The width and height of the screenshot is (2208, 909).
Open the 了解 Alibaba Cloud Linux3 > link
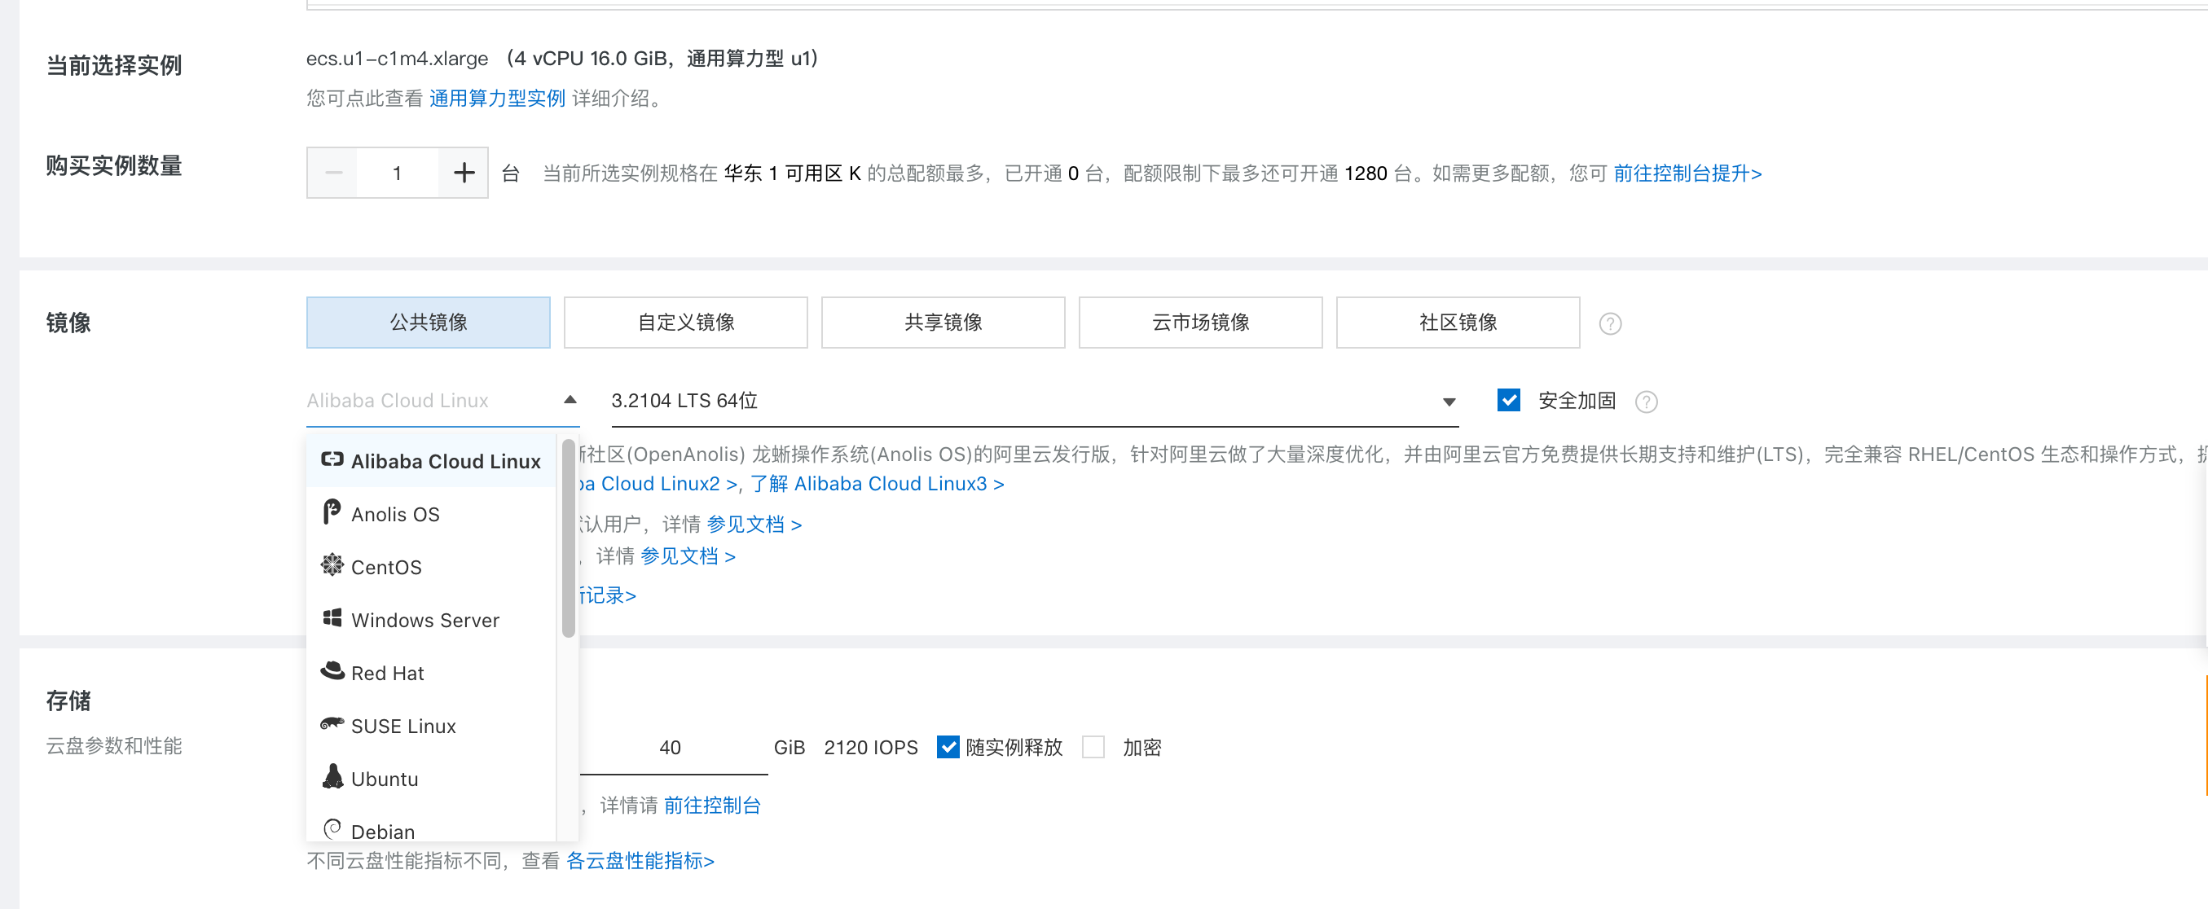(877, 484)
